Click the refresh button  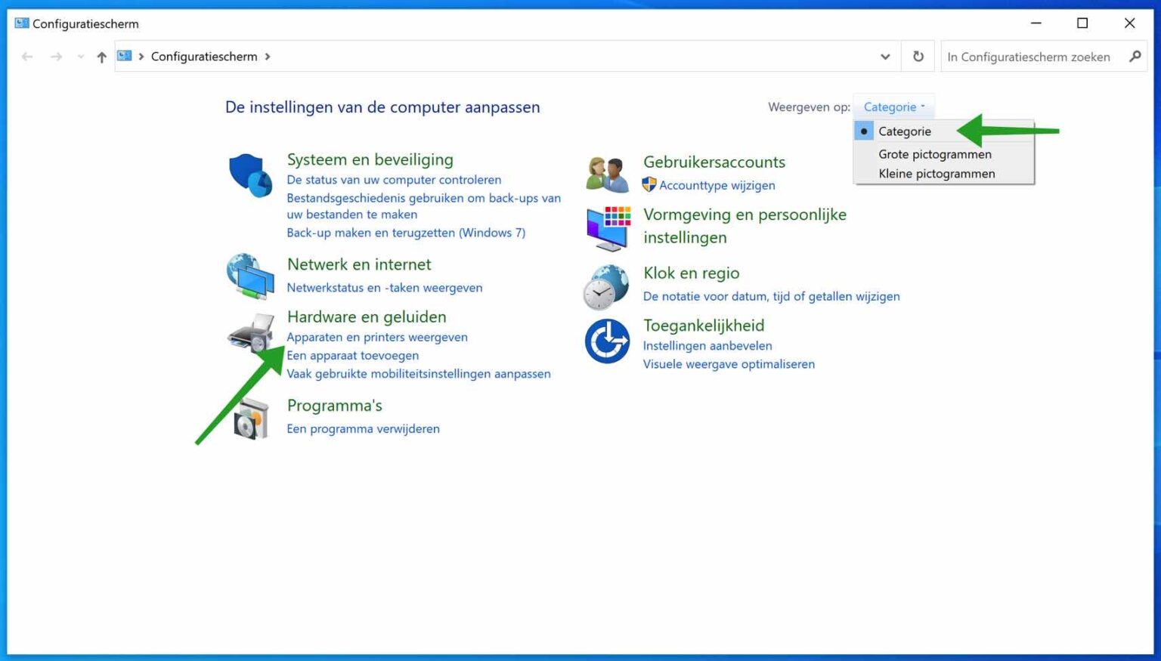[918, 56]
